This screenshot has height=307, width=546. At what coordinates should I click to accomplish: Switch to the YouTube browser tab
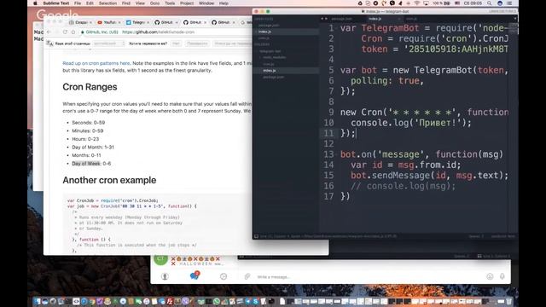108,22
